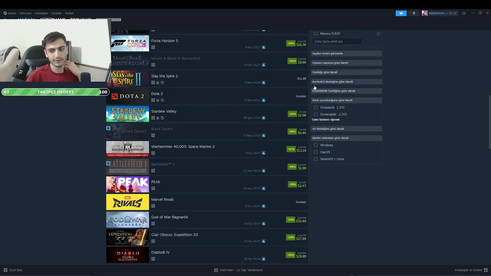Click the Windows platform icon under Forza Horizon 5

pyautogui.click(x=153, y=47)
